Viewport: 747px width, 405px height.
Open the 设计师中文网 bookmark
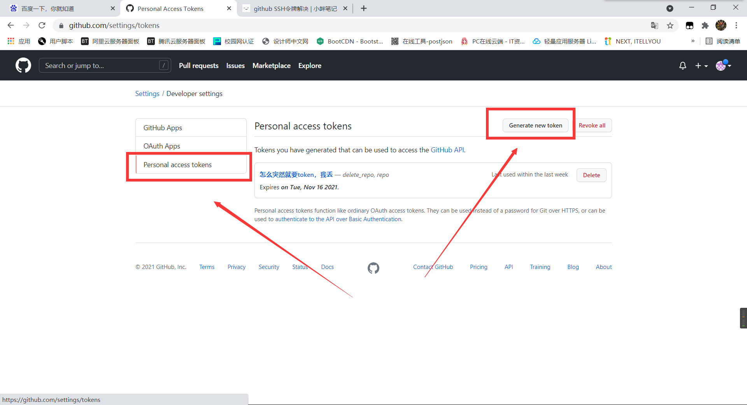285,41
